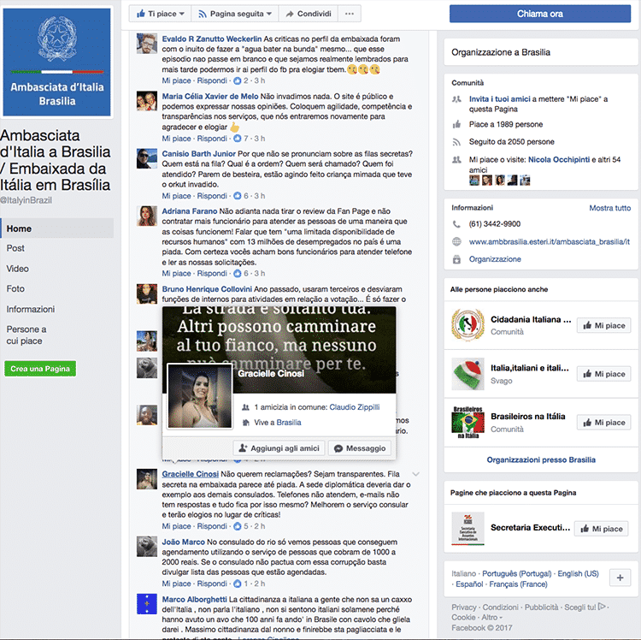The height and width of the screenshot is (640, 641).
Task: Open Brasileiros na Itália page logo
Action: pos(468,423)
